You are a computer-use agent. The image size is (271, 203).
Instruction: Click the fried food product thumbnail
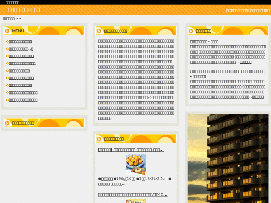(136, 165)
